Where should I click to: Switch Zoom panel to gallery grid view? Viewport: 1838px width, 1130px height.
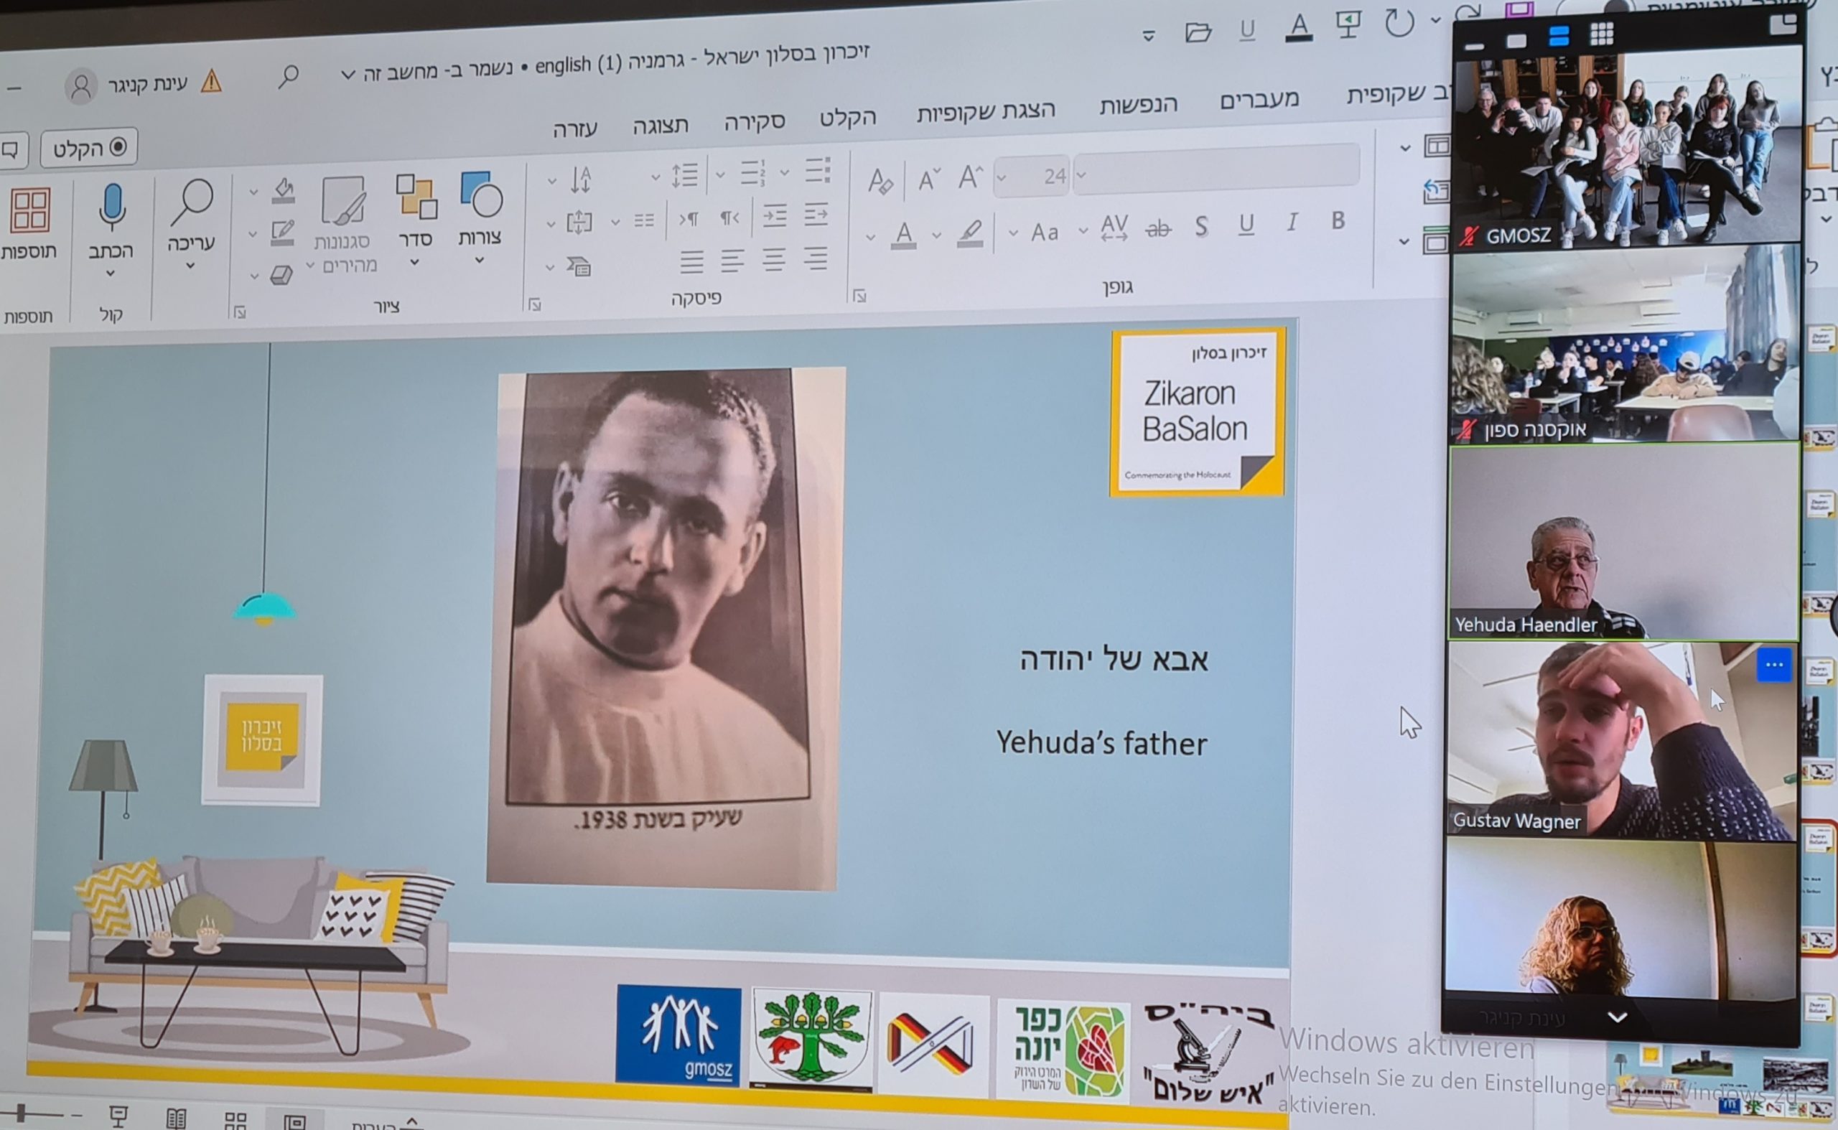point(1601,34)
